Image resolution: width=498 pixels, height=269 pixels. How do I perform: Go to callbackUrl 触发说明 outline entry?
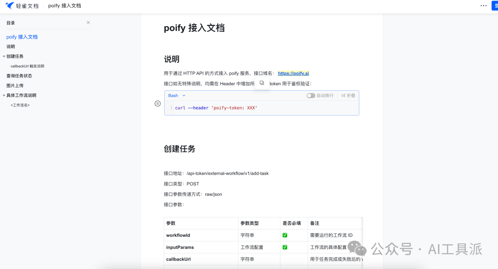[27, 66]
